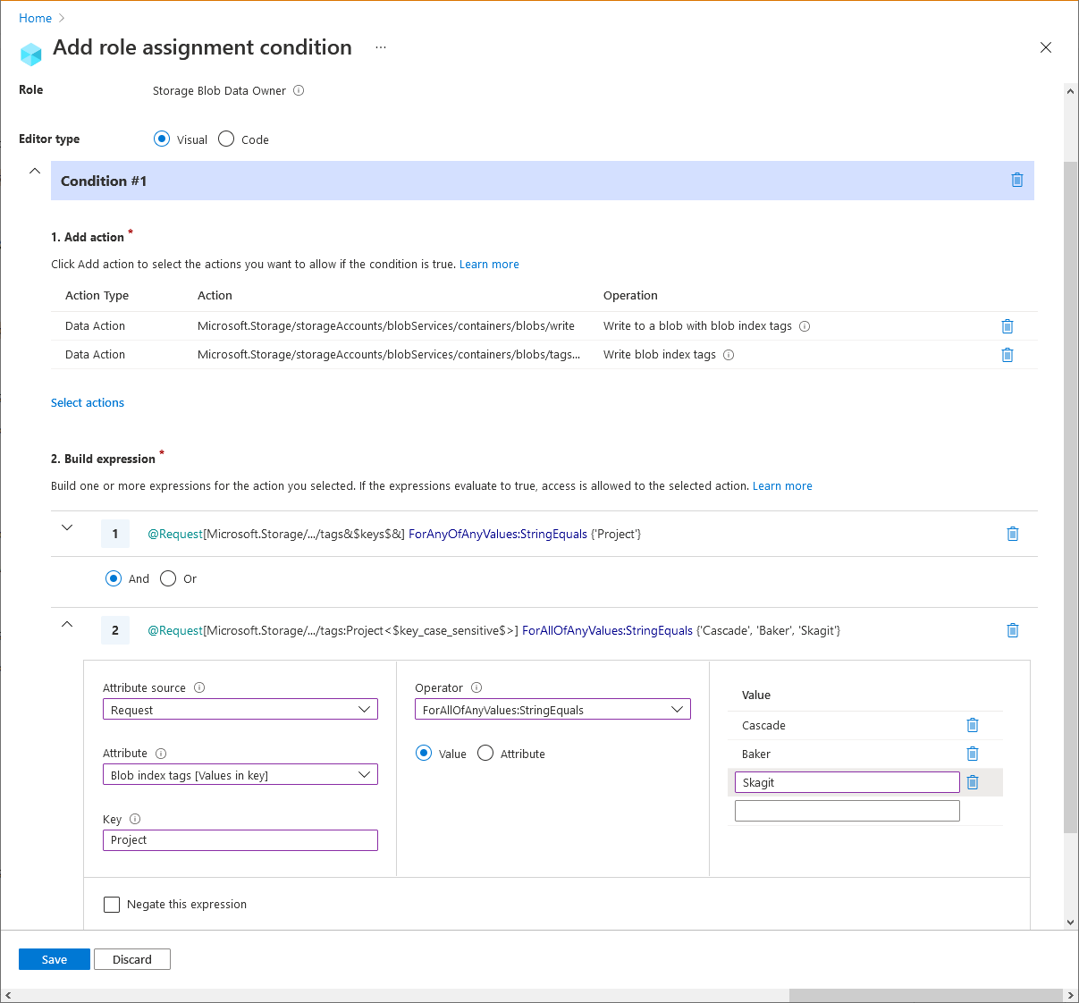
Task: Enable 'Negate this expression'
Action: 111,904
